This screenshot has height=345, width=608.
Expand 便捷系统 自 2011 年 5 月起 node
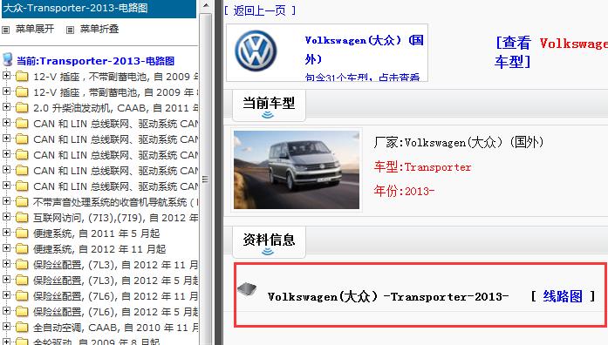coord(6,233)
